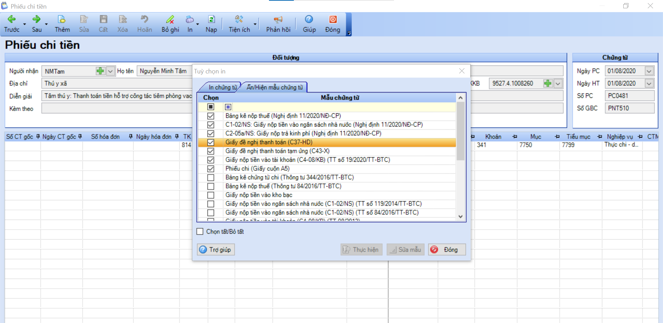Uncheck C2-05a/NS Giấy nộp trả kinh phí
The image size is (663, 323).
(x=211, y=133)
